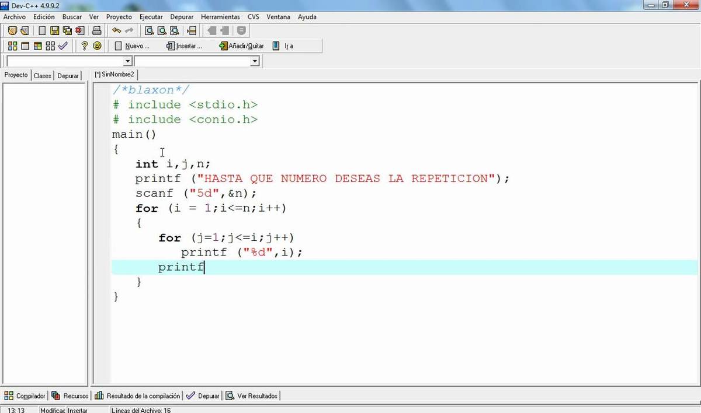Switch to the Clases tab
This screenshot has width=701, height=413.
(42, 76)
